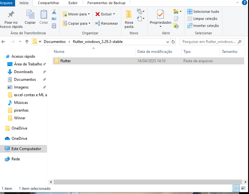Viewport: 249px width, 194px height.
Task: Click the edit file icon in Abrir group
Action: 176,19
